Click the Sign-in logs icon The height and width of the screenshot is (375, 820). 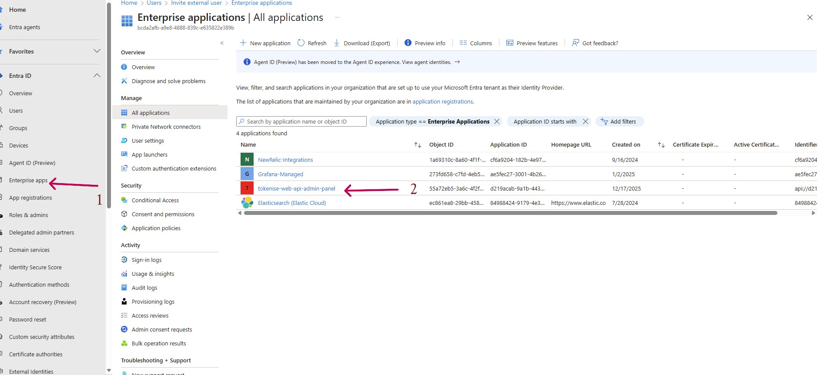pyautogui.click(x=124, y=260)
